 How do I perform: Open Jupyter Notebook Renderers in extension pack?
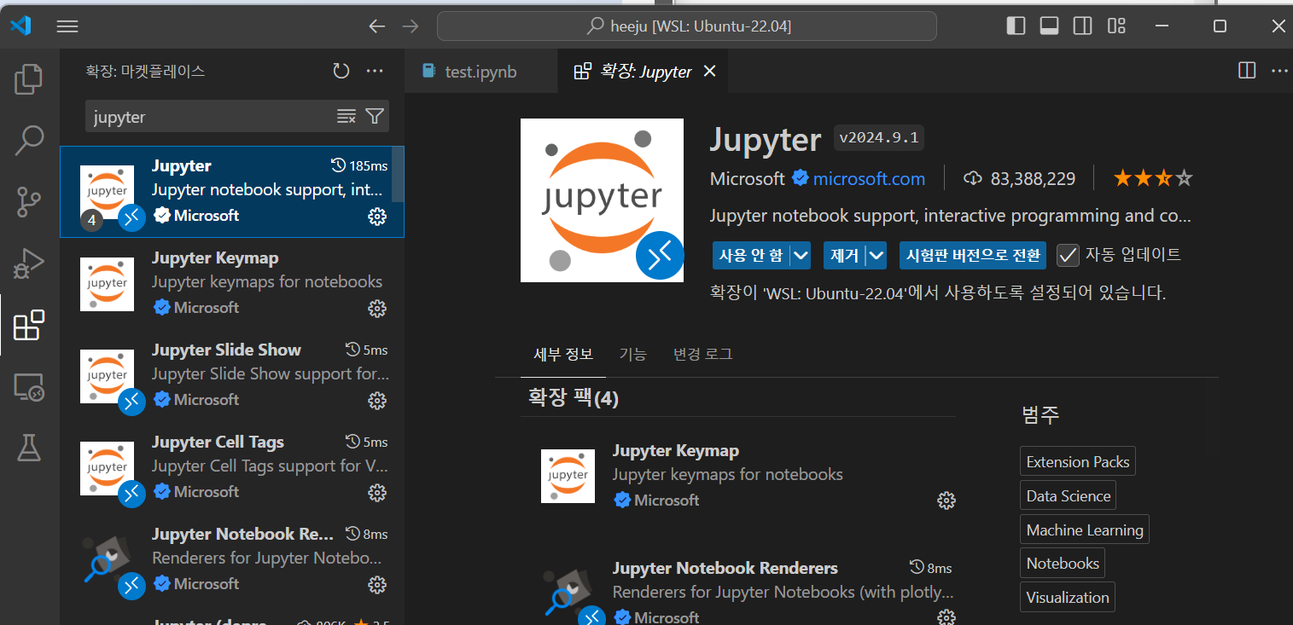click(x=725, y=568)
